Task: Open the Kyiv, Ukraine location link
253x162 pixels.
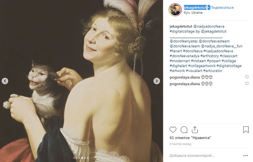Action: point(193,12)
